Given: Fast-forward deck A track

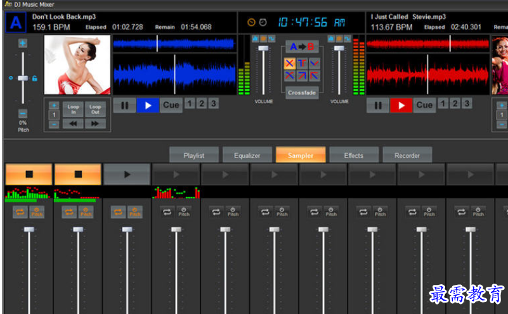Looking at the screenshot, I should click(x=95, y=123).
